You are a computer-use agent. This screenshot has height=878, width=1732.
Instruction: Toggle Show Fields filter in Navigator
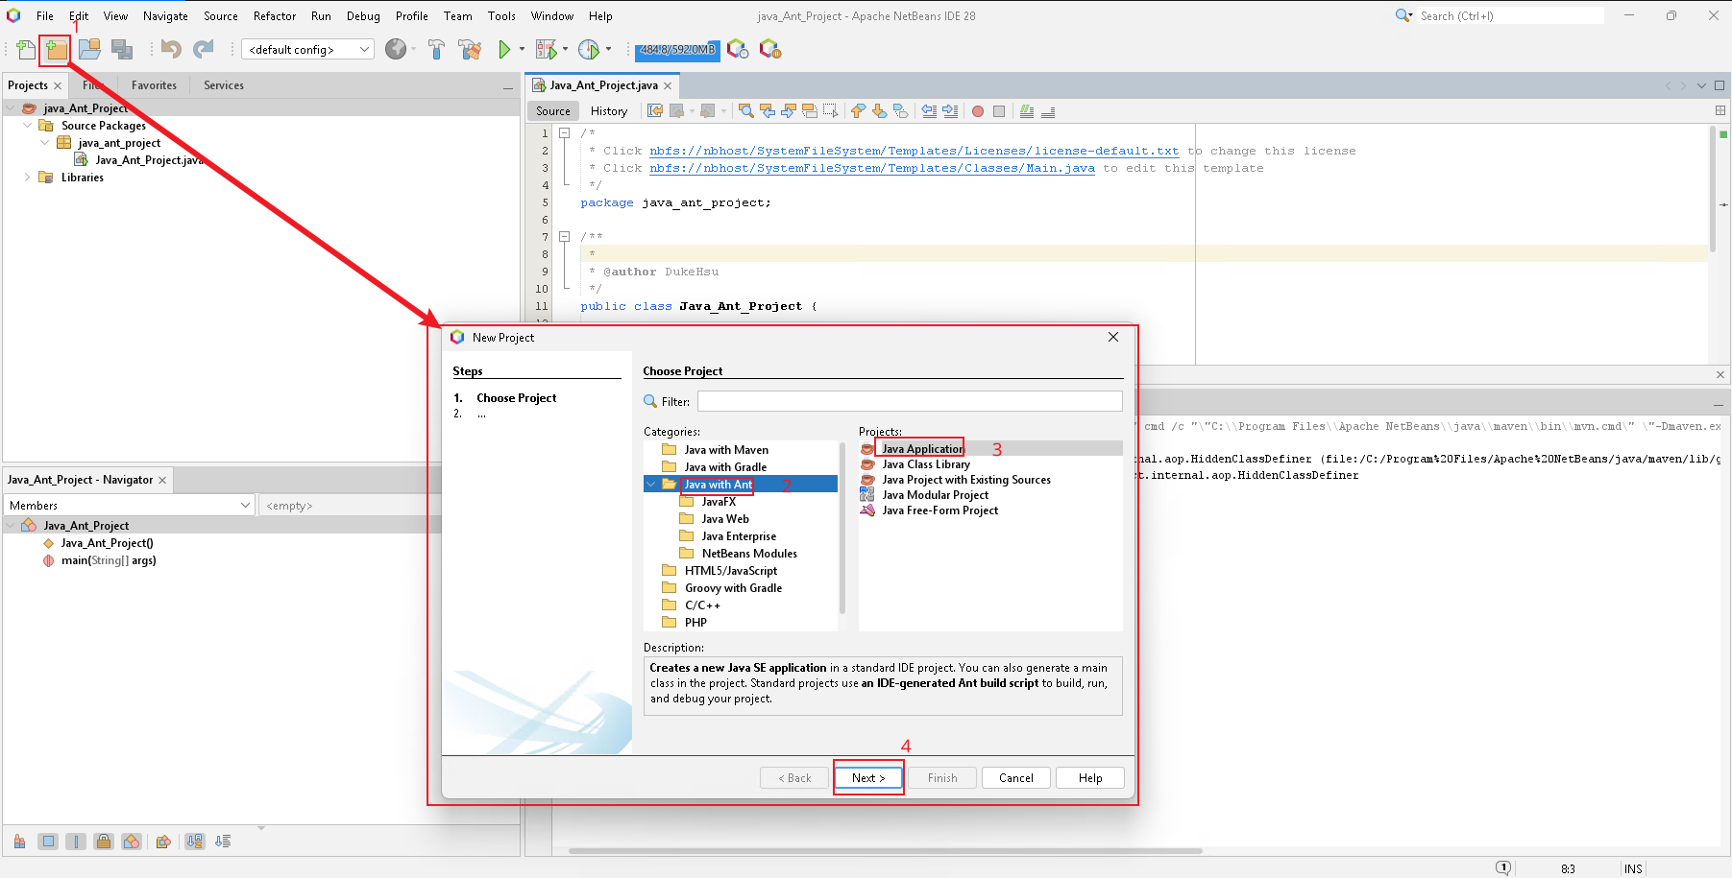click(48, 842)
